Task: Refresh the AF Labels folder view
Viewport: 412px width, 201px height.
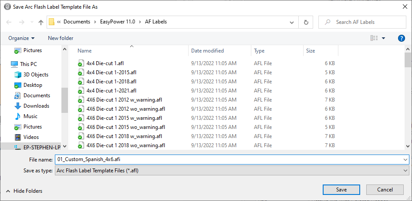Action: click(306, 22)
